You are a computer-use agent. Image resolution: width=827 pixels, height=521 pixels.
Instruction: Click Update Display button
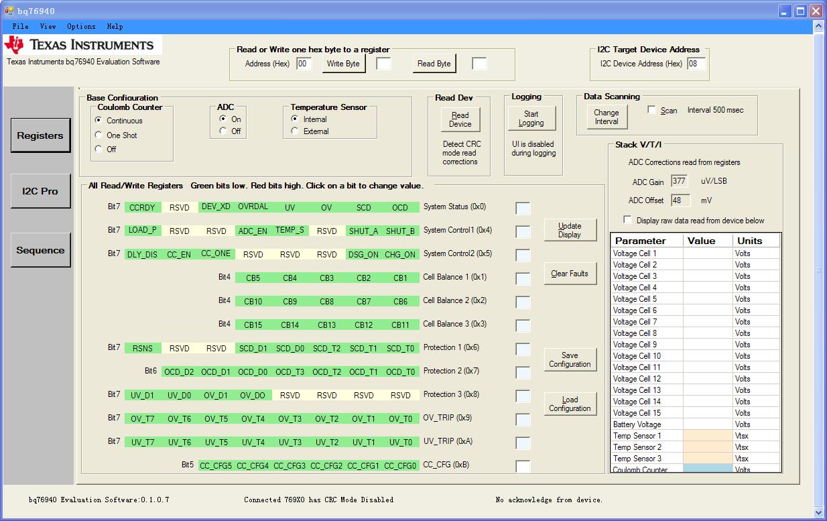click(570, 230)
